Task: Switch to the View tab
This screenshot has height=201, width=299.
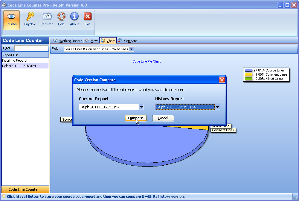Action: coord(91,40)
